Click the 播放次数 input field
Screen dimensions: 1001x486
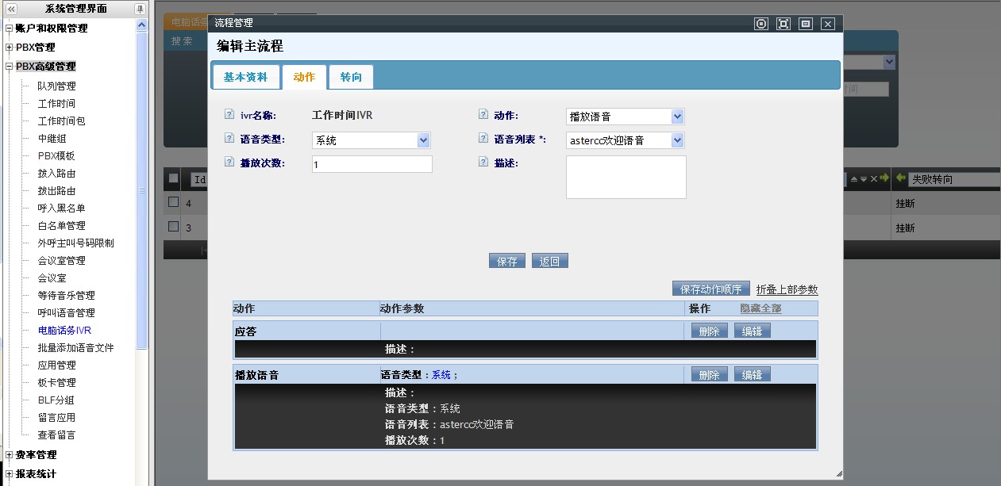pos(372,164)
